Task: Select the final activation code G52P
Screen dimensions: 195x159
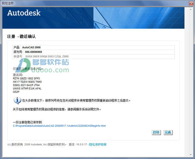Action: click(x=16, y=92)
